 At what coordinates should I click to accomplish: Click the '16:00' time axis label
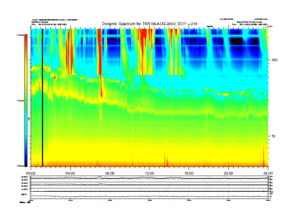189,173
